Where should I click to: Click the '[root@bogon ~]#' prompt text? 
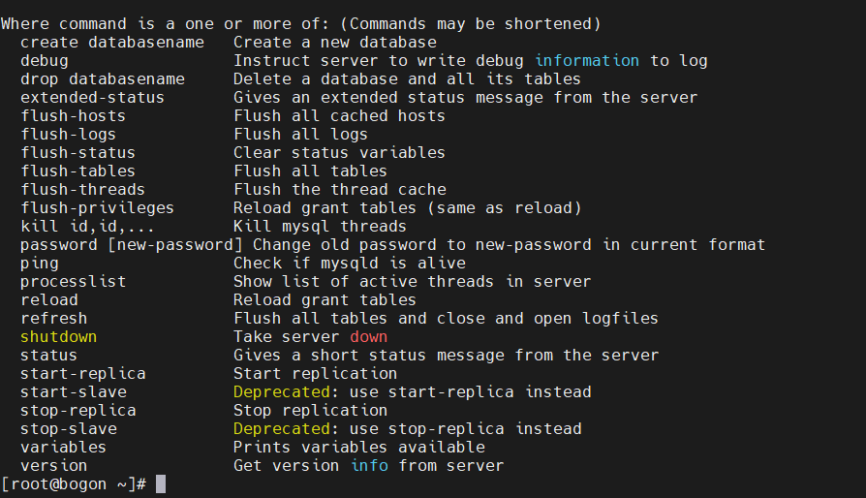pos(74,484)
